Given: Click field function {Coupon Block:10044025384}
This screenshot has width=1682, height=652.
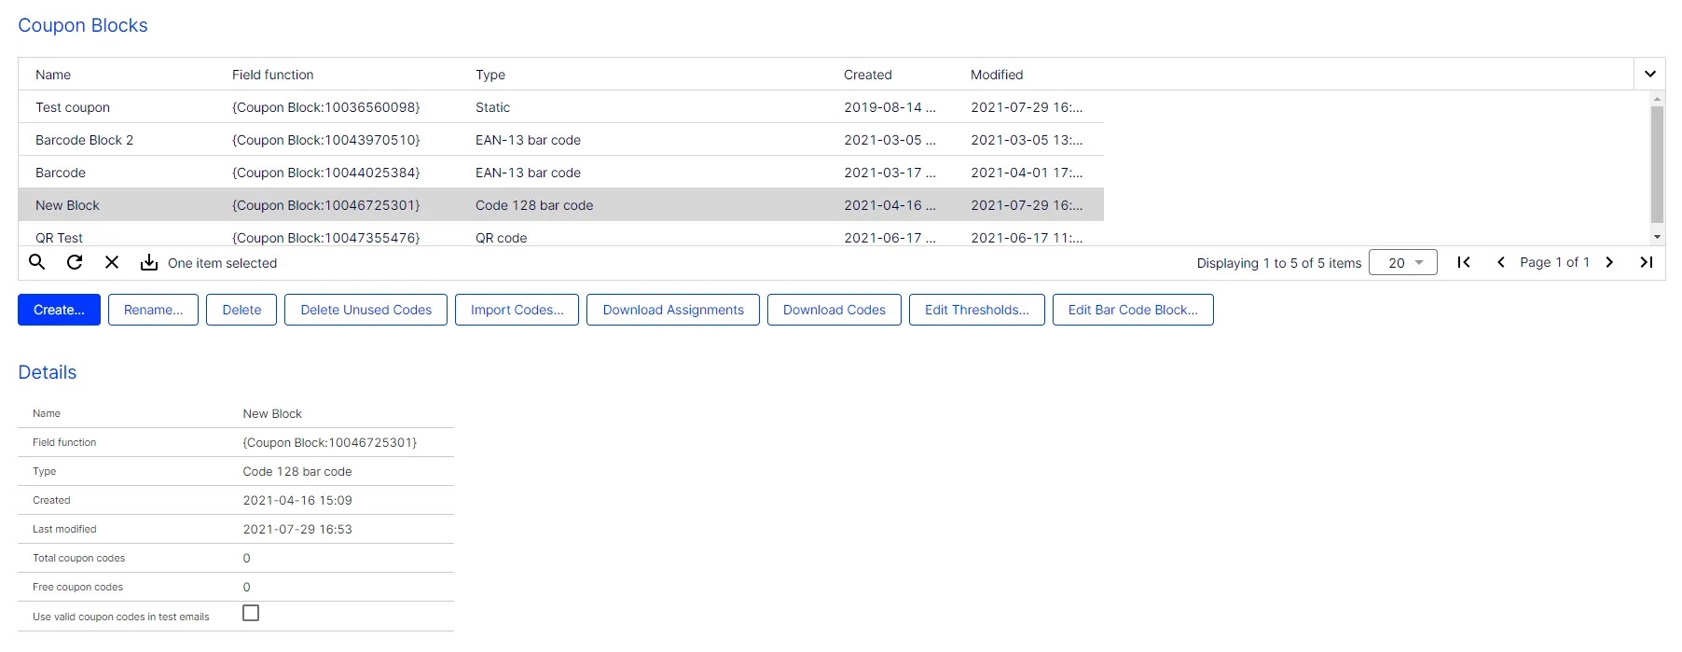Looking at the screenshot, I should pyautogui.click(x=326, y=173).
